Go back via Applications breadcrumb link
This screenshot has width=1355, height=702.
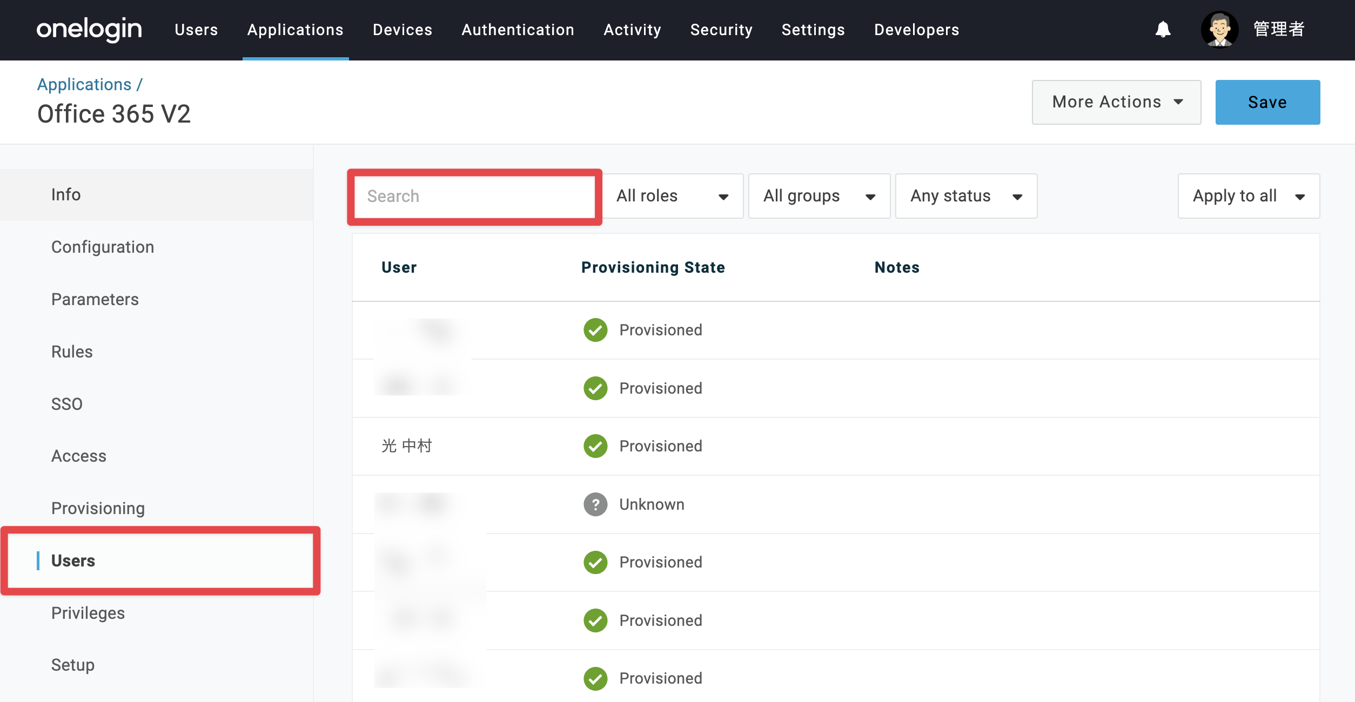[84, 84]
